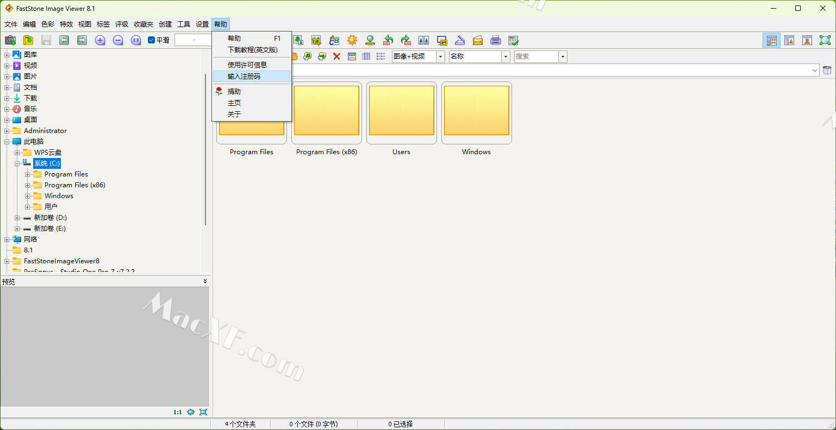Click the email envelope icon

478,40
